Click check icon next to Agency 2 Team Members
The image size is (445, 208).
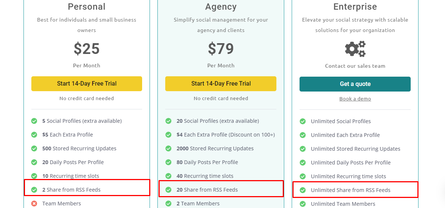click(x=168, y=204)
